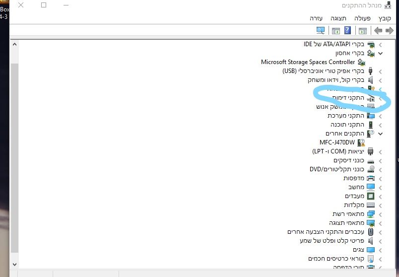Select the Microsoft Storage Spaces Controller entry

coord(308,62)
